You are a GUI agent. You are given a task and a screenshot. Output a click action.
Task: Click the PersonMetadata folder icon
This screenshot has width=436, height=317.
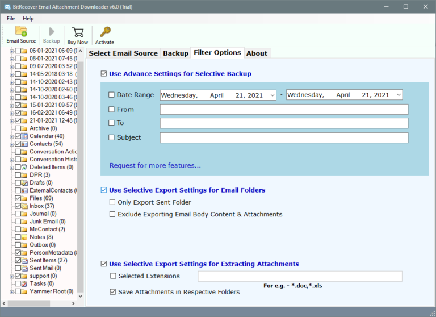(x=24, y=253)
